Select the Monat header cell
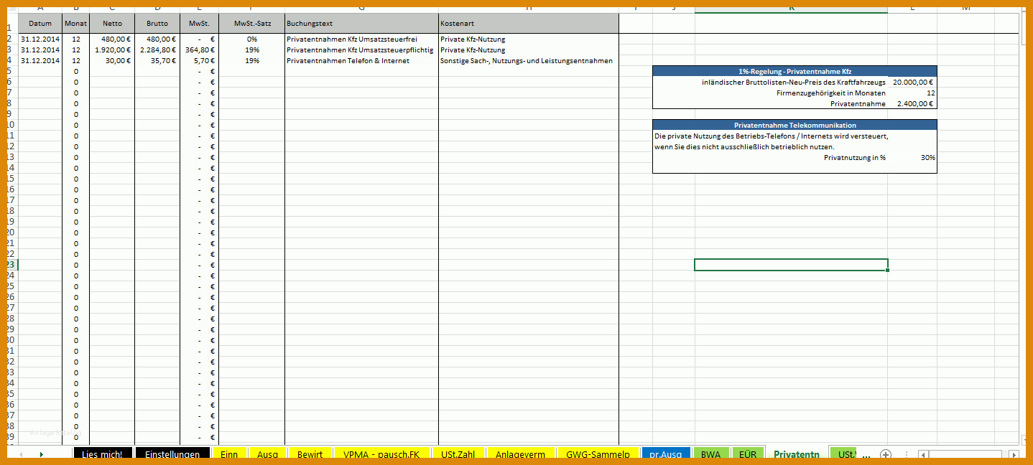 coord(75,23)
